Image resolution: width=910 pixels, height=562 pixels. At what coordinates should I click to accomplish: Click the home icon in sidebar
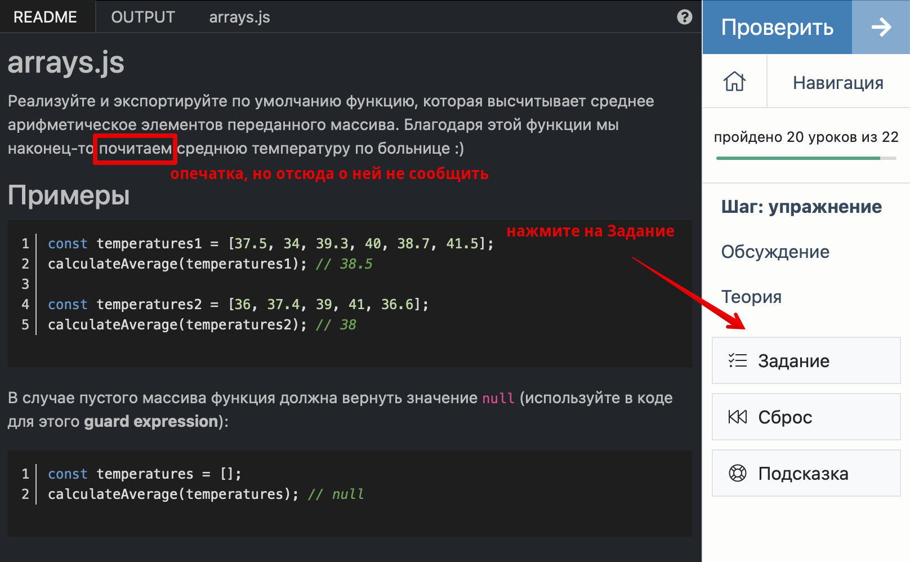734,82
